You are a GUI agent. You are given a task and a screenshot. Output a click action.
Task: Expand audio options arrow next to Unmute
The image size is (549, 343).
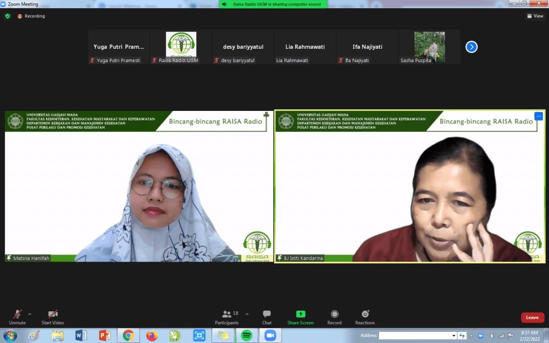[30, 314]
